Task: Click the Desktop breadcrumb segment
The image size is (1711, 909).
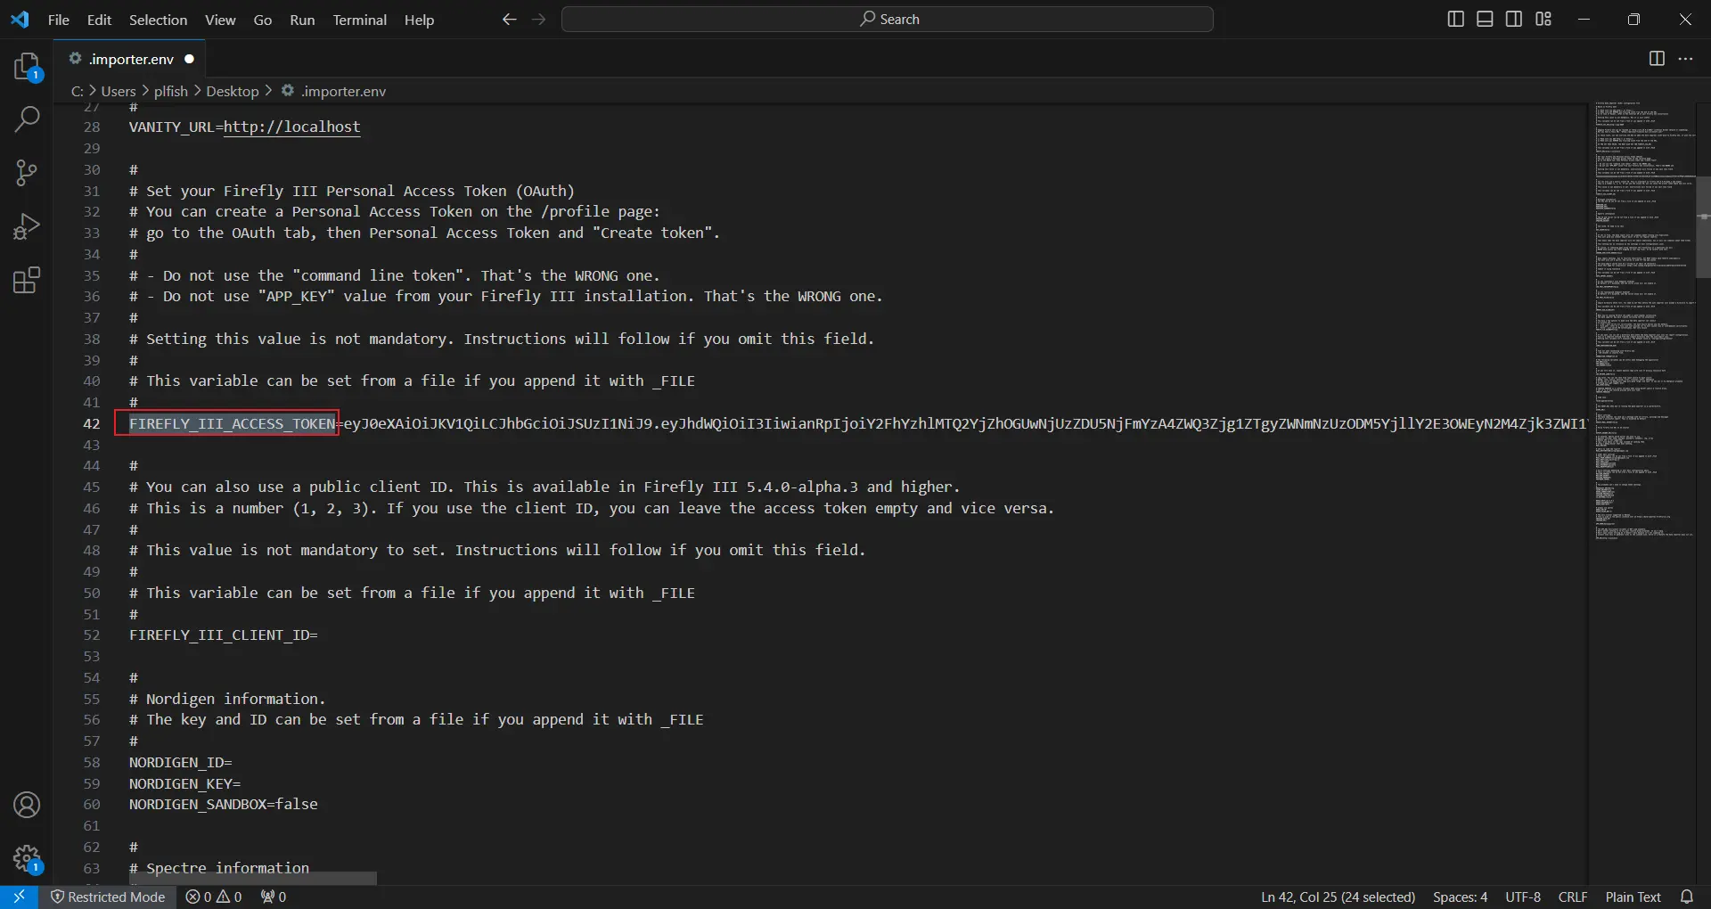Action: click(233, 91)
